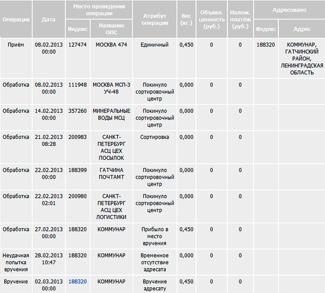The height and width of the screenshot is (293, 325).
Task: Click the Объявл. ценность (руб.) header
Action: pyautogui.click(x=212, y=19)
